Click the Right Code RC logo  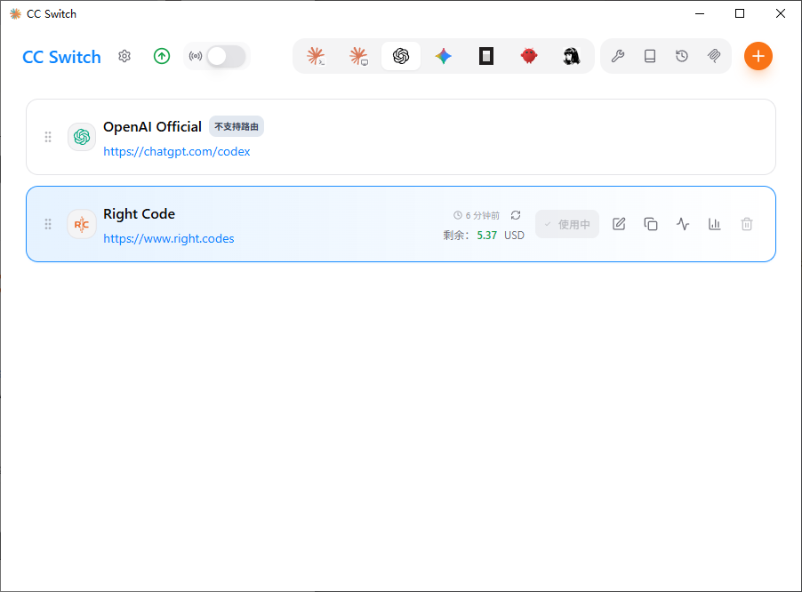[82, 224]
